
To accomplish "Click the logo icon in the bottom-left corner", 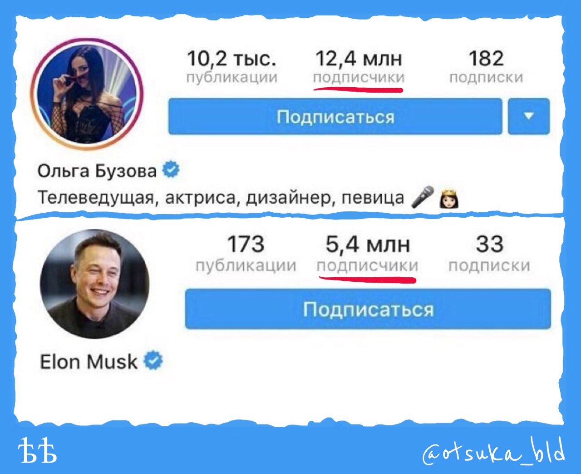I will click(38, 451).
